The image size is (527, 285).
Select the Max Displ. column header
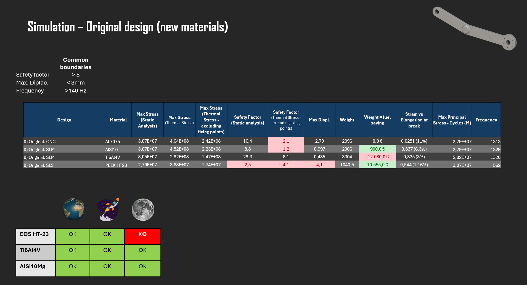(319, 120)
